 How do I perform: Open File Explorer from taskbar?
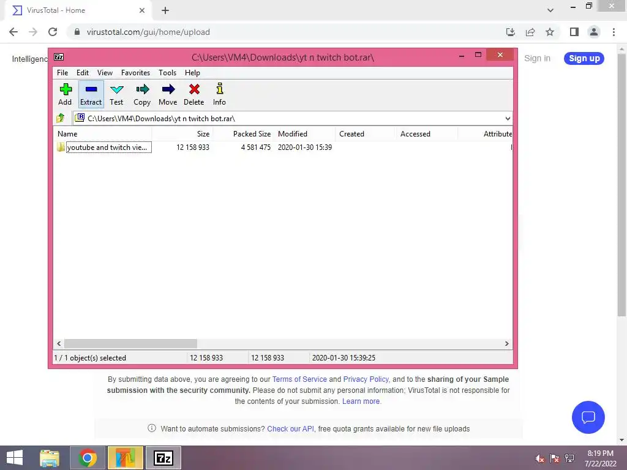[50, 458]
